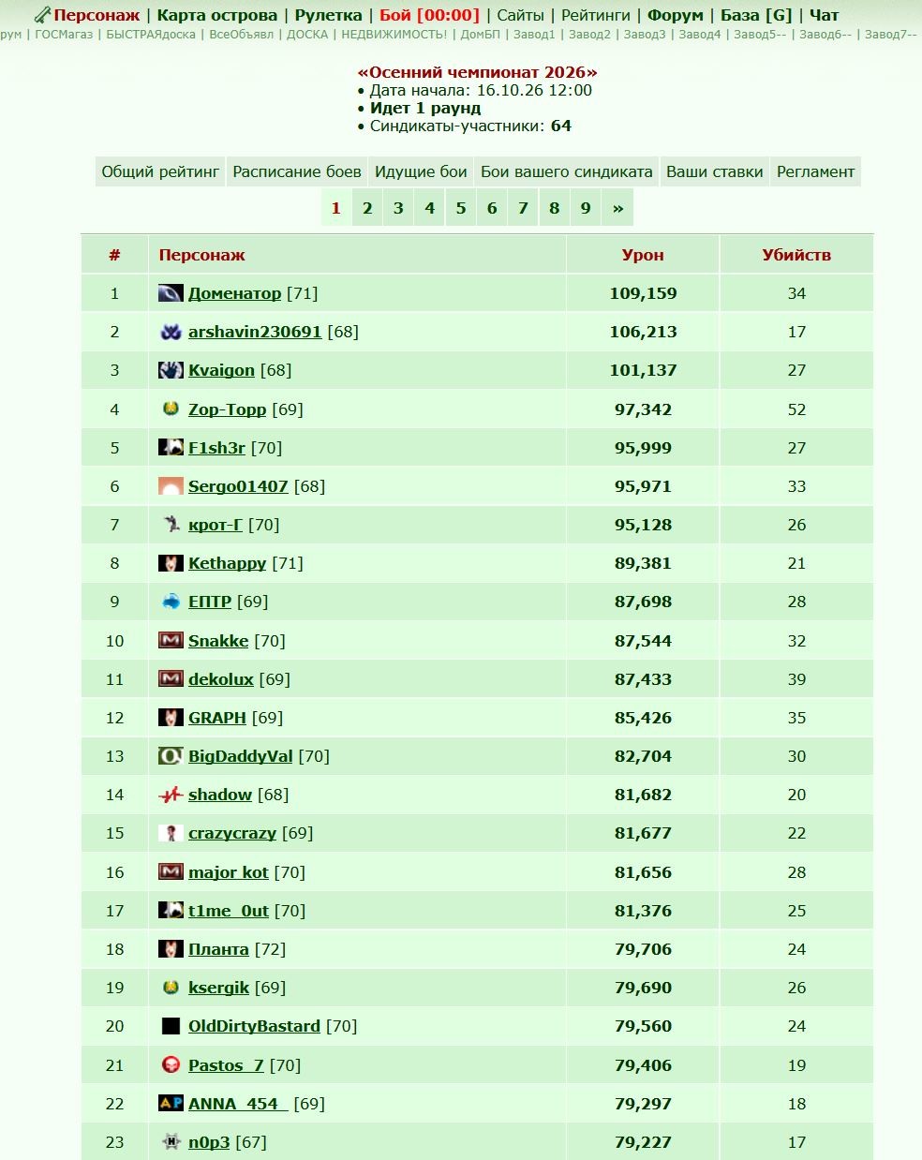Screen dimensions: 922x1160
Task: Click the Бой [00:00] timer link
Action: pyautogui.click(x=429, y=15)
